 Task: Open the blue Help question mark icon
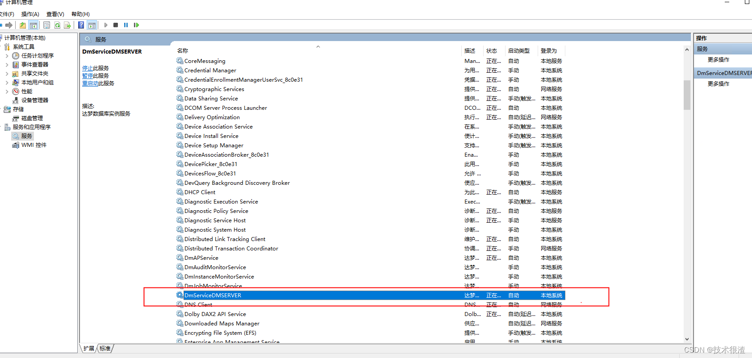(x=81, y=25)
